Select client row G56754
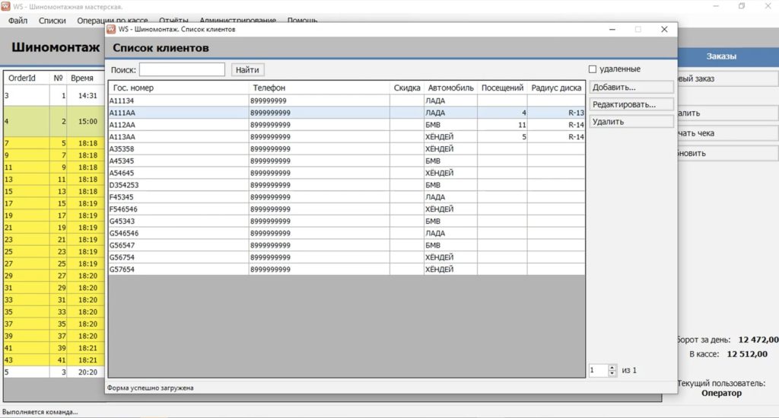 [347, 257]
